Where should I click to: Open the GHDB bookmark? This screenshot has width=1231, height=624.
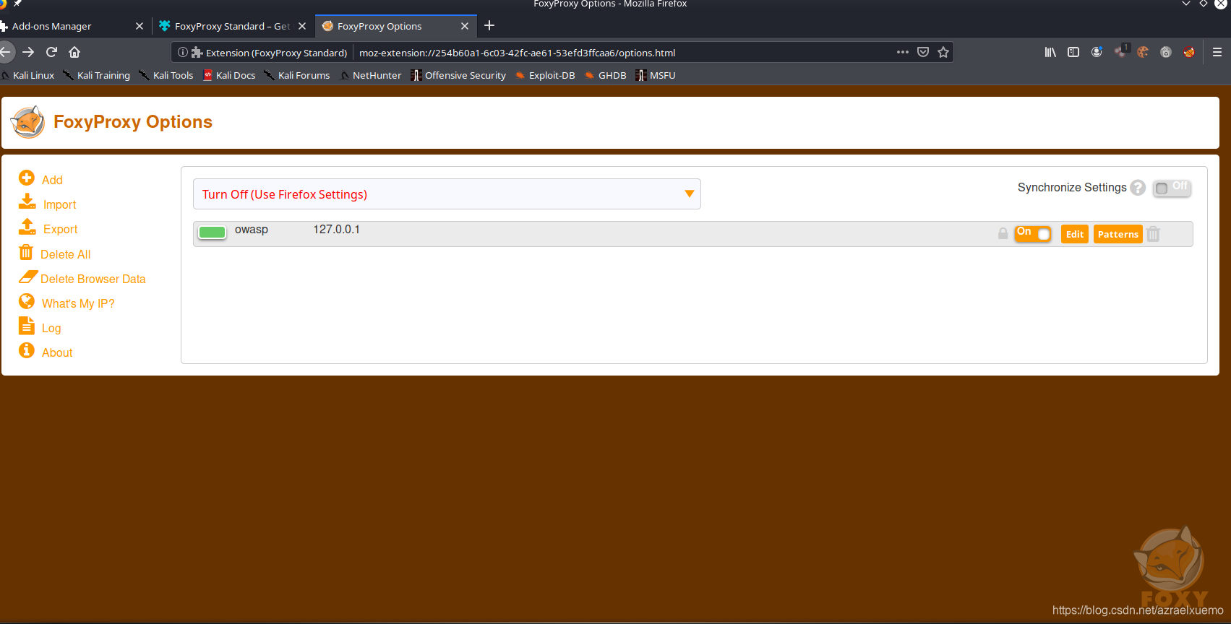606,75
